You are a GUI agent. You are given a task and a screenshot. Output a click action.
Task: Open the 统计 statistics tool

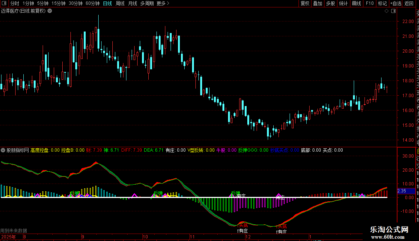coord(343,3)
